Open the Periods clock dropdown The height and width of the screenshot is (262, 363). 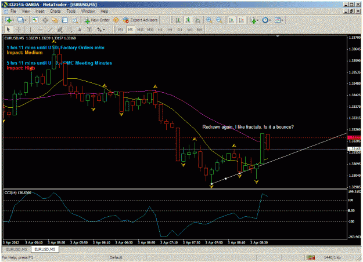coord(266,20)
